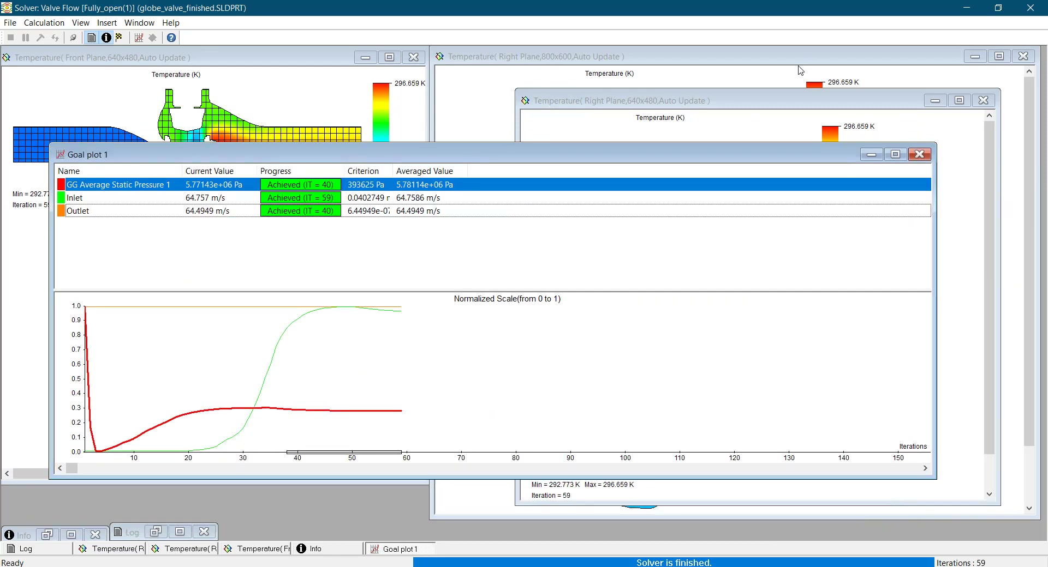The width and height of the screenshot is (1048, 567).
Task: Open the Calculation menu
Action: click(x=44, y=23)
